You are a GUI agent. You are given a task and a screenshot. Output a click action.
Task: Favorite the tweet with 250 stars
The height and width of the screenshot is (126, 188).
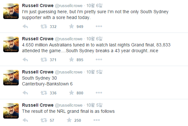tap(69, 120)
